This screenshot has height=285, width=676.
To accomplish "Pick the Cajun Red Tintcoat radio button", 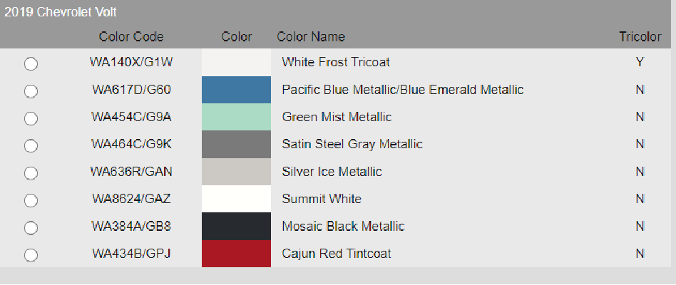I will [x=31, y=255].
